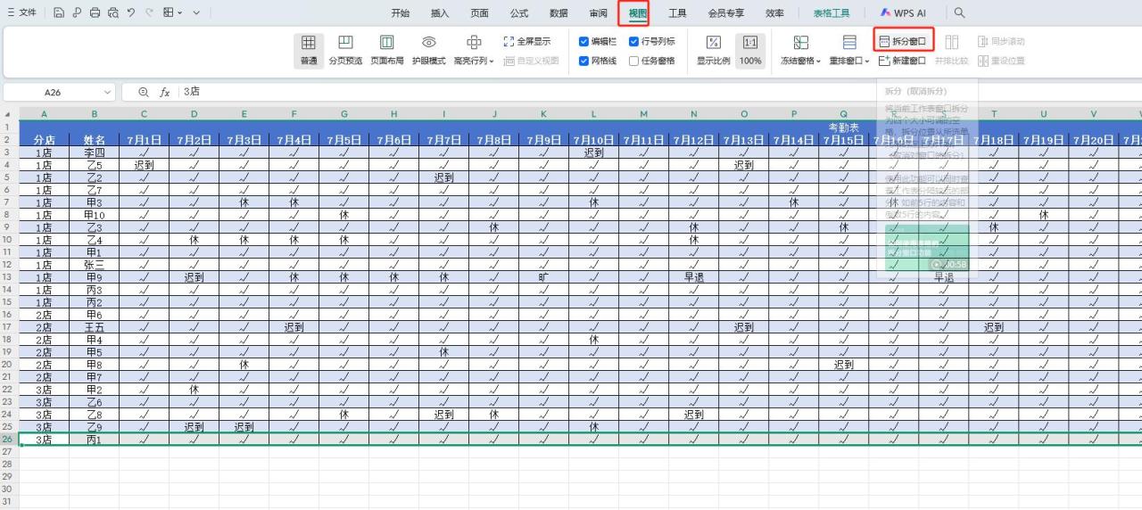
Task: Open the 效率 Efficiency tab
Action: pyautogui.click(x=774, y=13)
